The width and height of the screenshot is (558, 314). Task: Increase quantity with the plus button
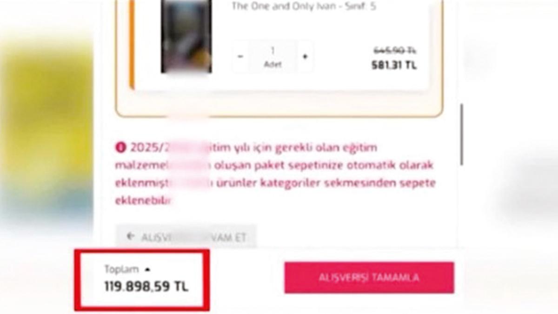click(x=305, y=57)
